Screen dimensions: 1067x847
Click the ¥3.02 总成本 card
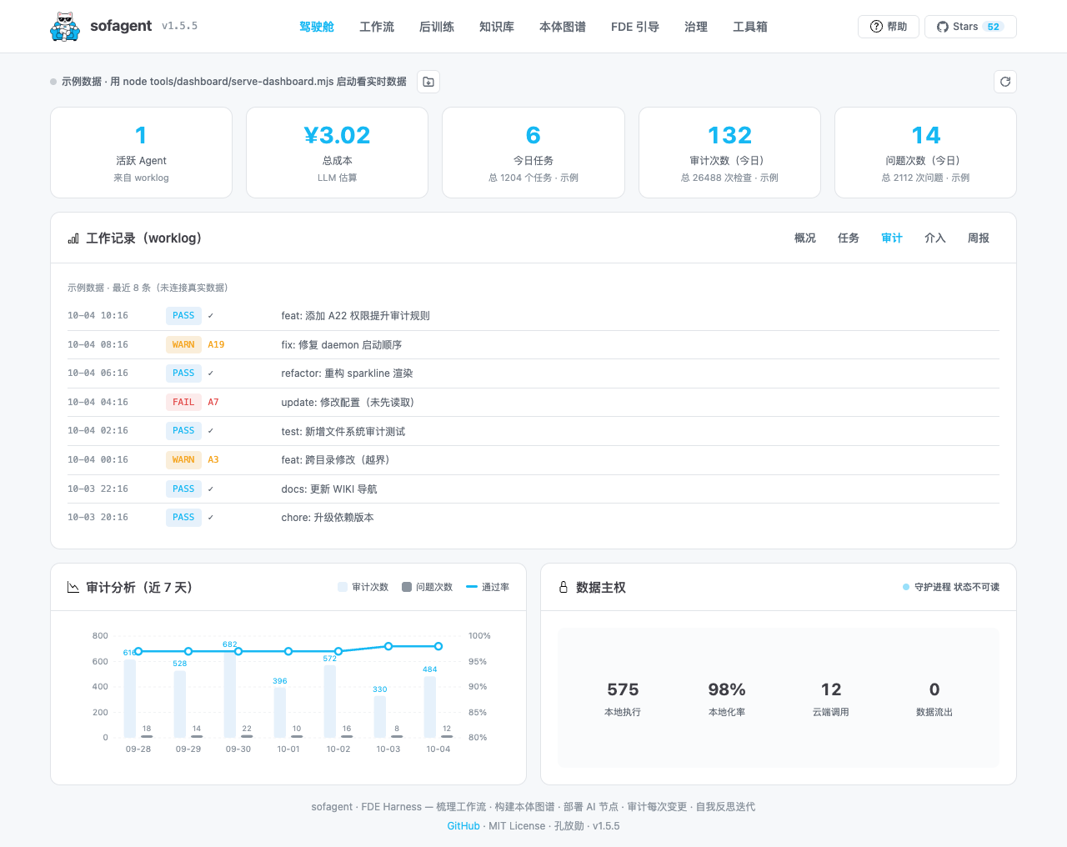(x=338, y=153)
